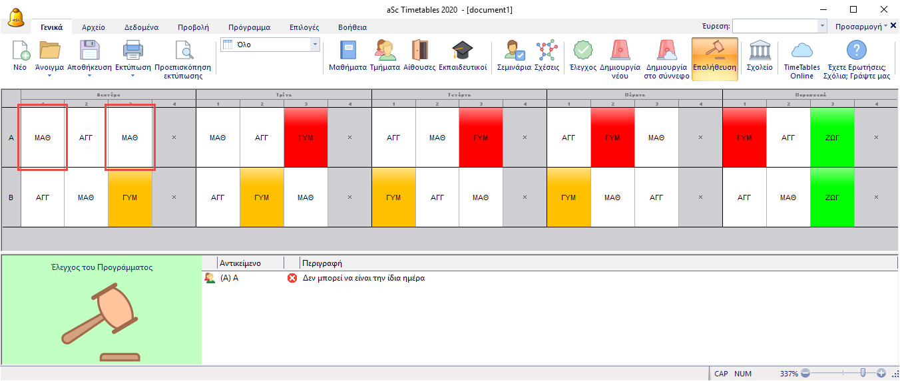Open Σεμινάρια from the toolbar
The height and width of the screenshot is (381, 900).
click(514, 57)
